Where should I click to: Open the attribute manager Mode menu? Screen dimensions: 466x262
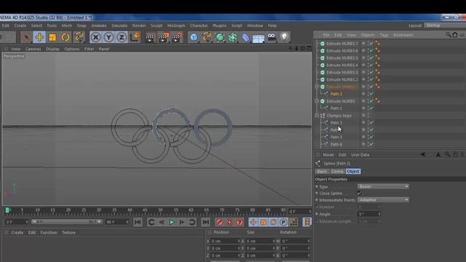click(328, 155)
